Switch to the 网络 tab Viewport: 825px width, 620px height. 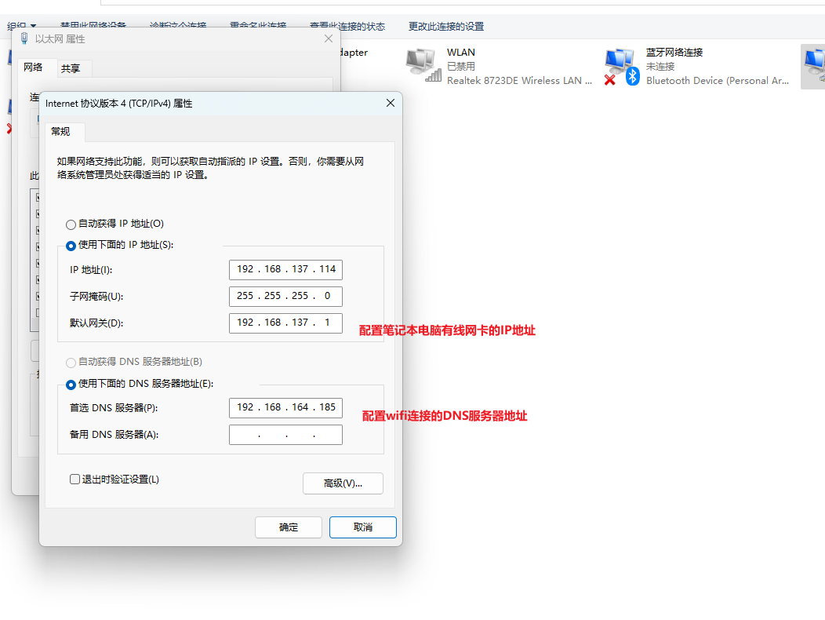[34, 67]
